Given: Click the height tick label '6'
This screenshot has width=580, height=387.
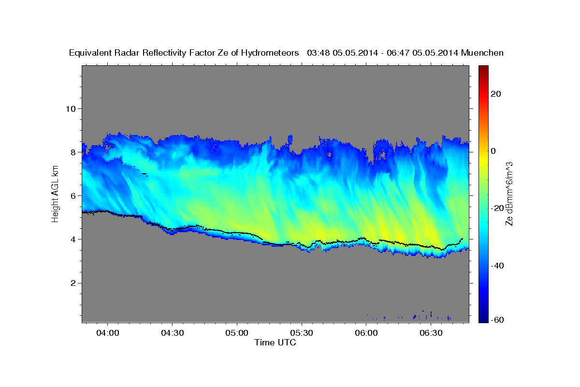Looking at the screenshot, I should click(x=73, y=195).
